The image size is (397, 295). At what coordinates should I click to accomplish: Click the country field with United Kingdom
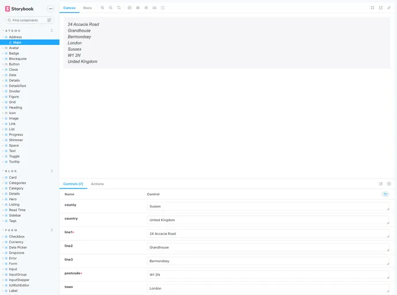pyautogui.click(x=268, y=220)
